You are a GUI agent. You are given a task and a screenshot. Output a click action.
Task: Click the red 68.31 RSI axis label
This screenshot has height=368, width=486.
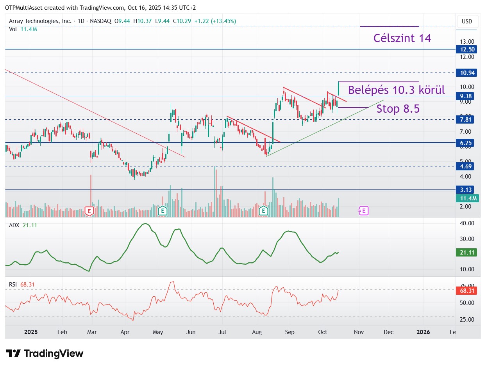(466, 291)
